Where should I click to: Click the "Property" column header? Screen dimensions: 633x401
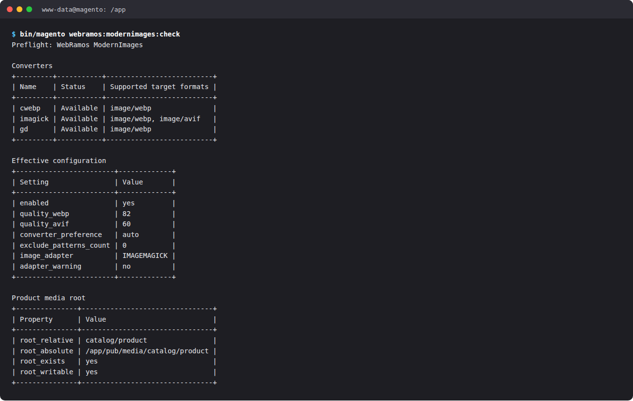(x=37, y=319)
